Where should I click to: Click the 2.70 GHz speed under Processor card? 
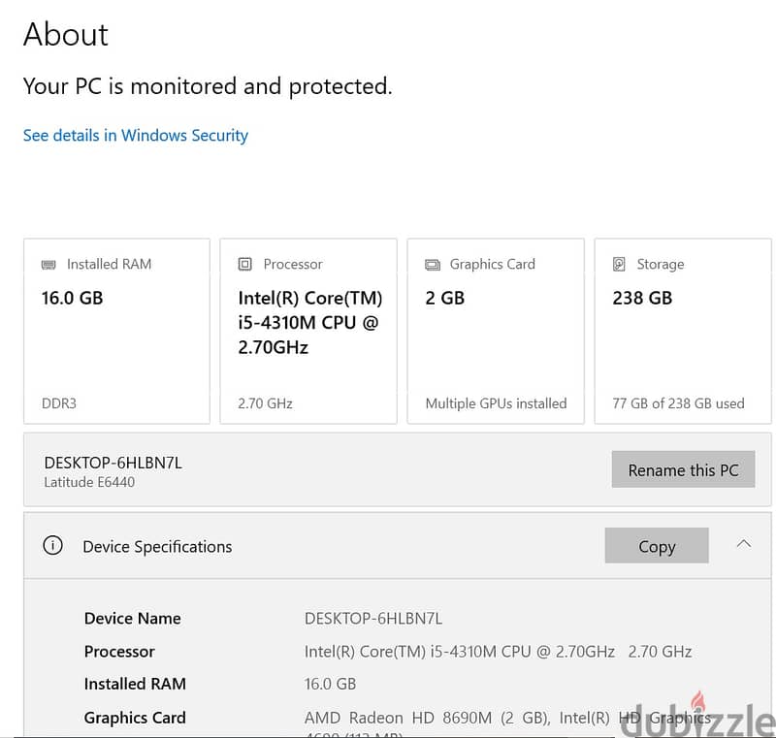(265, 403)
